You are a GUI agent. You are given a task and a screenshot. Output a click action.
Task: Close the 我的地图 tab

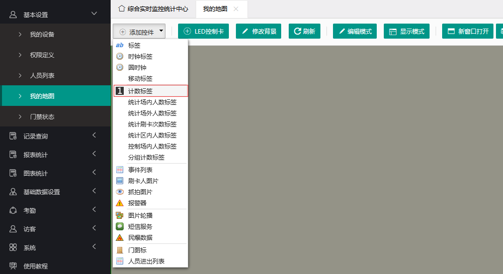click(236, 9)
